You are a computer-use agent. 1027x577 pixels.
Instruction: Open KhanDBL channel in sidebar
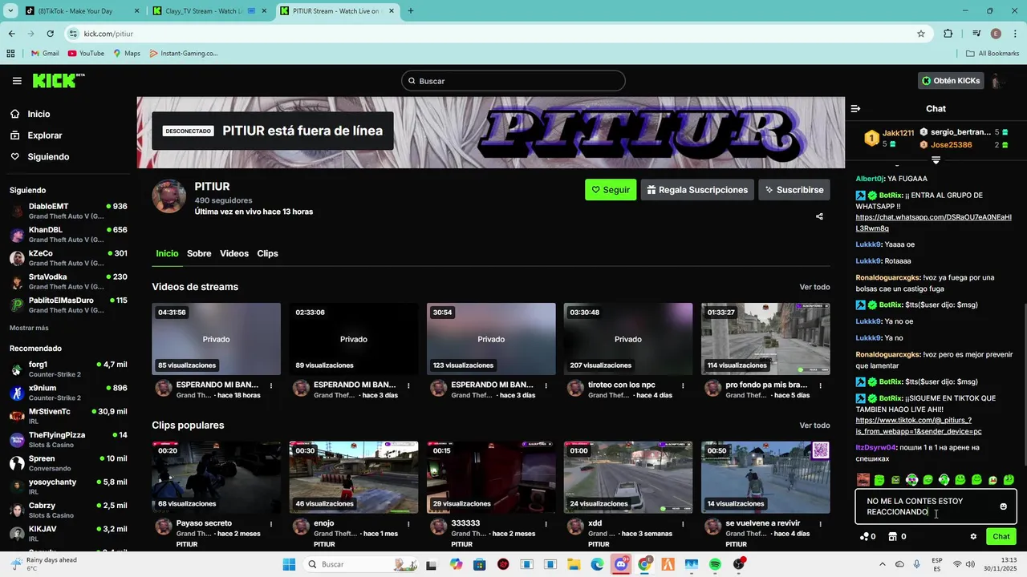click(x=68, y=234)
